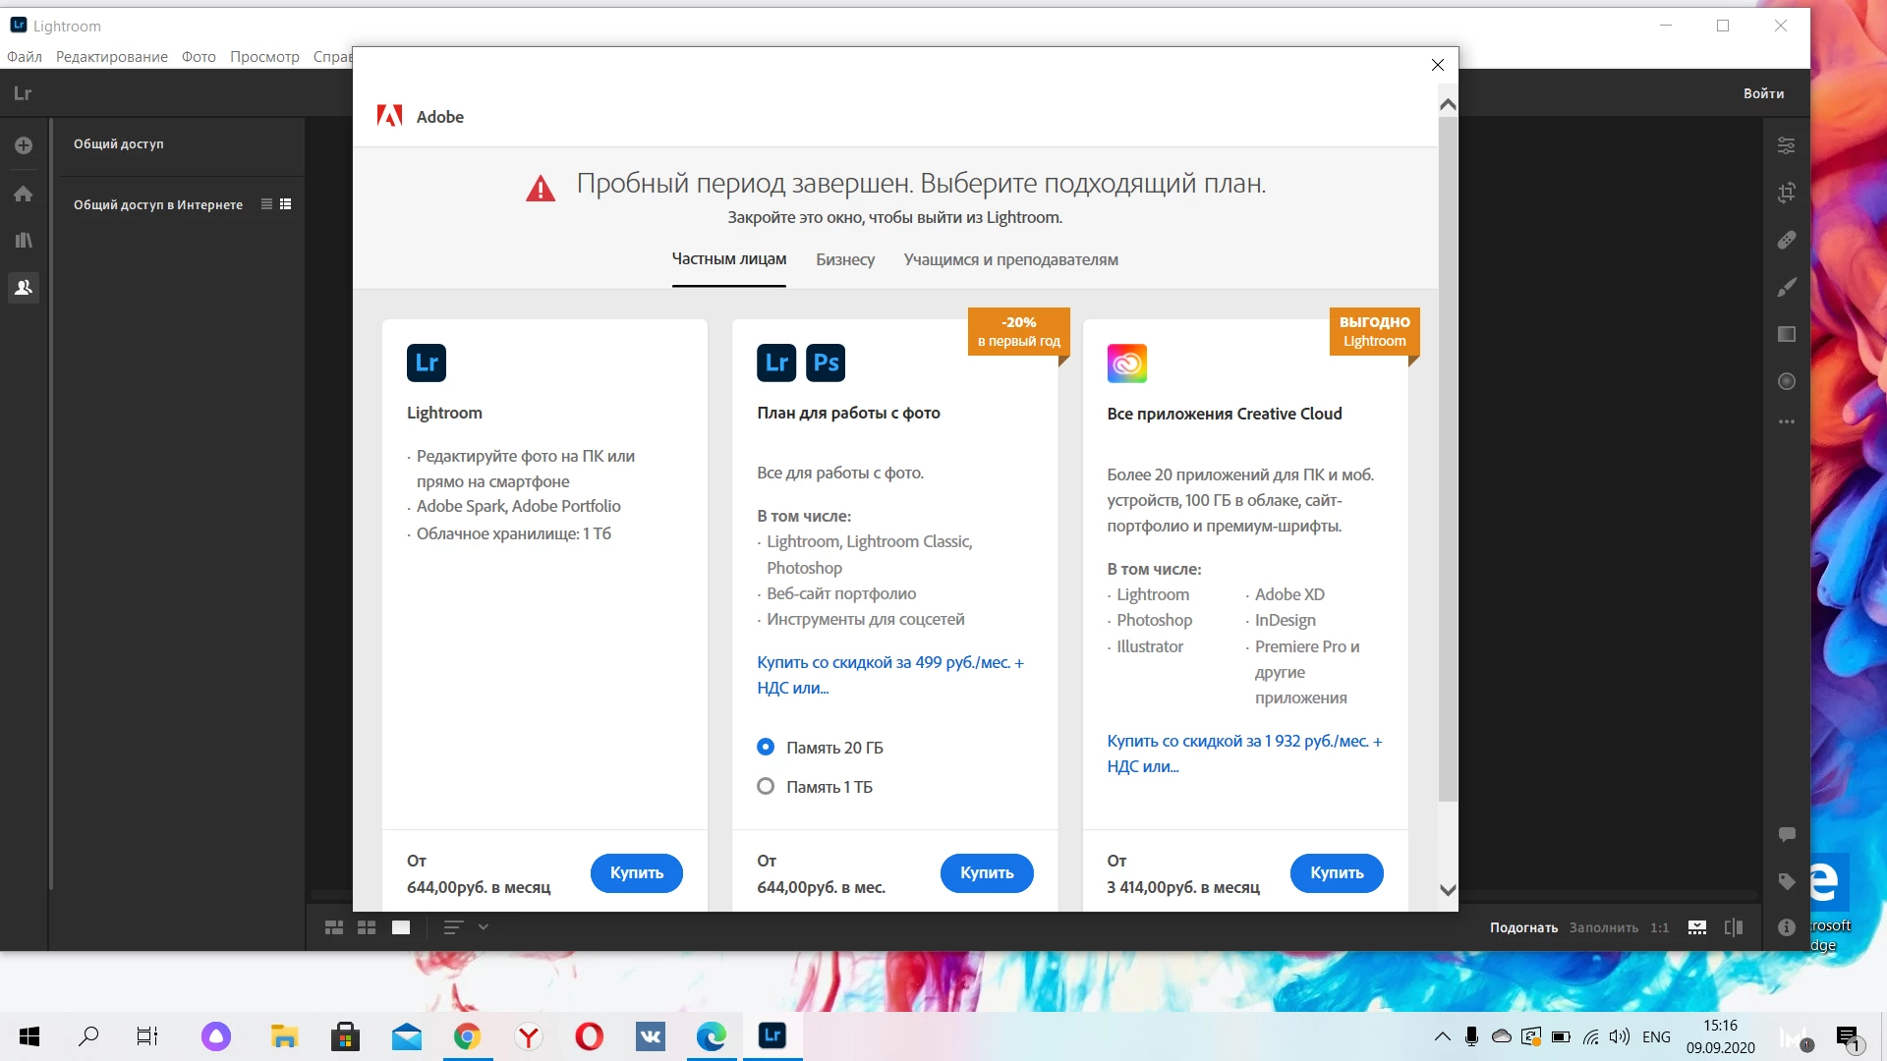Image resolution: width=1887 pixels, height=1061 pixels.
Task: Open Opera browser from the taskbar
Action: click(590, 1036)
